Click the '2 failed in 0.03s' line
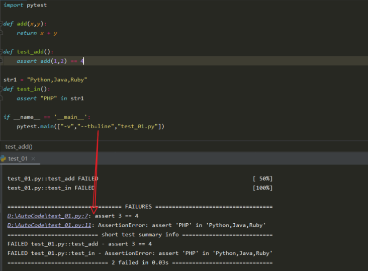The image size is (368, 271). pyautogui.click(x=140, y=262)
